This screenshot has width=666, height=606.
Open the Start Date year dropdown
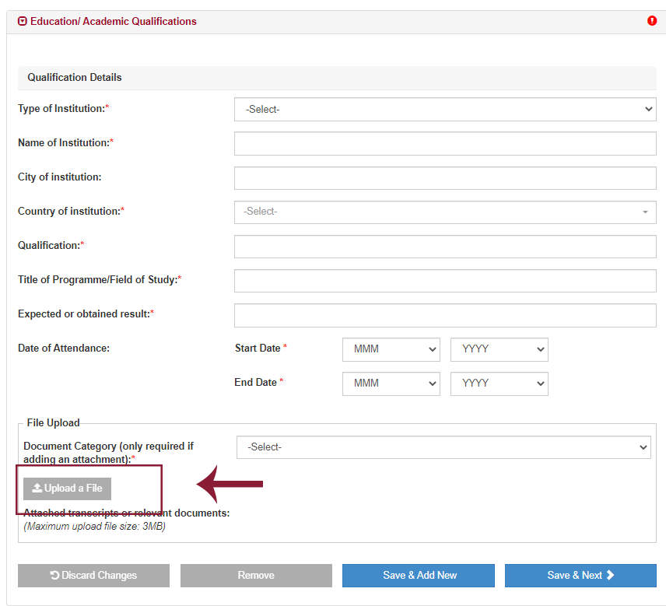tap(499, 349)
